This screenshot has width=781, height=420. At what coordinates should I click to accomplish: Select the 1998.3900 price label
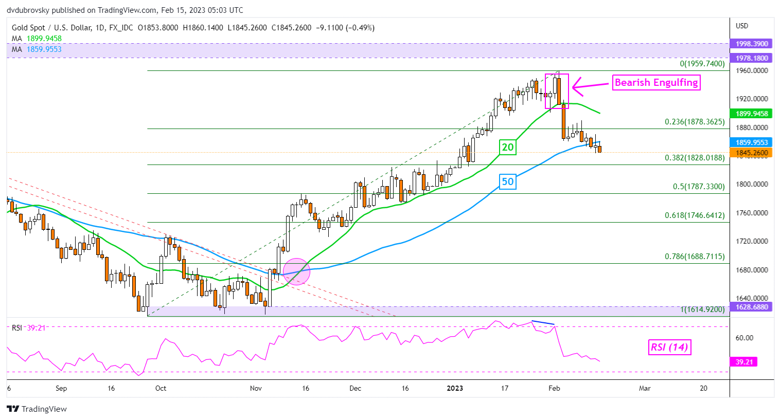[752, 44]
